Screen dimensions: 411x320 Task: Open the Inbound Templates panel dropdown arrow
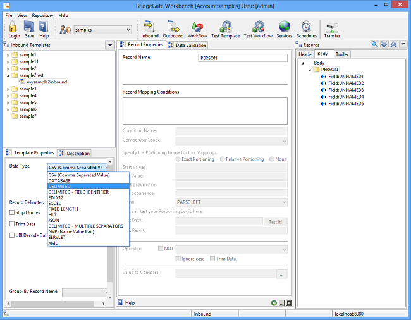click(x=110, y=45)
